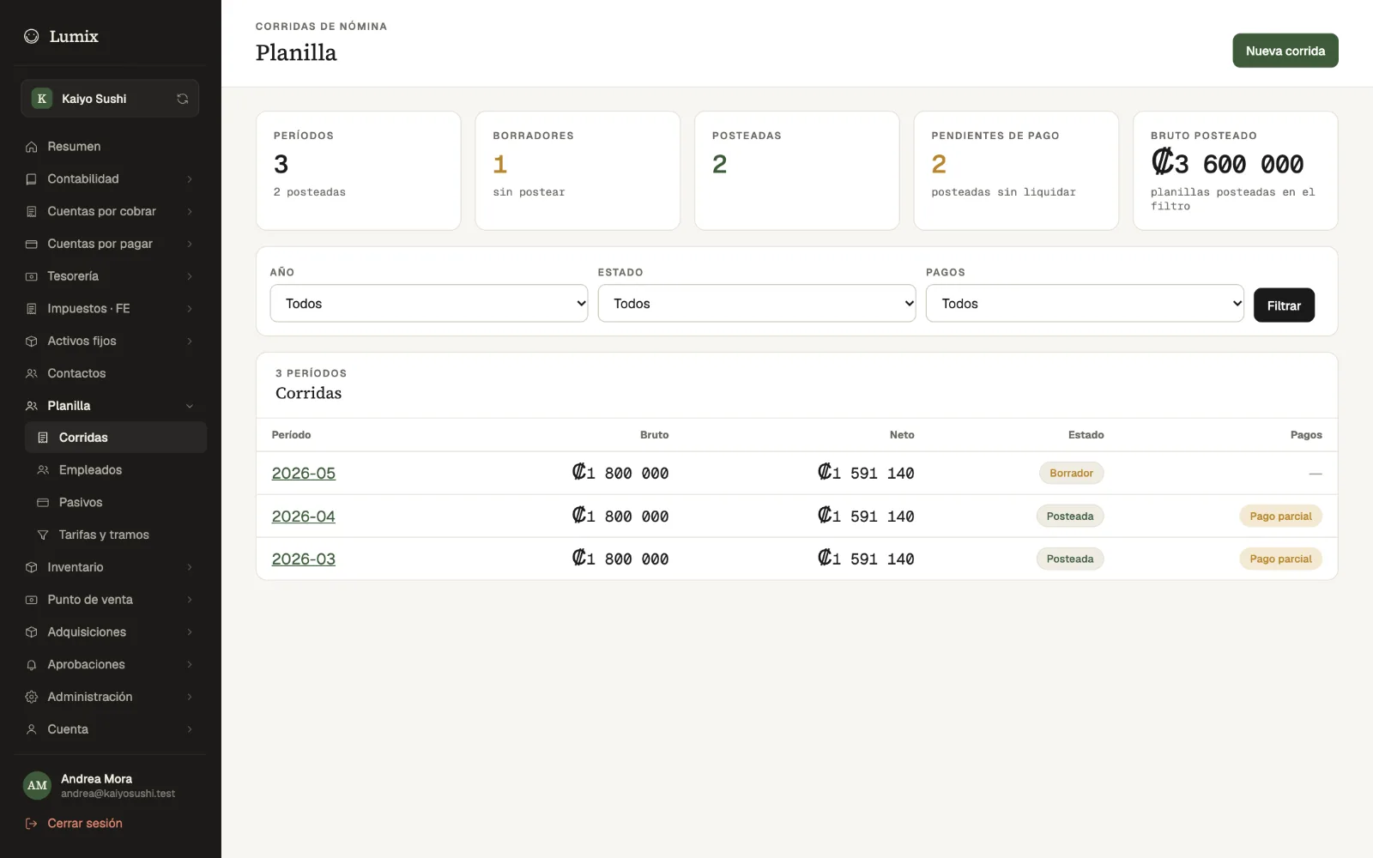Image resolution: width=1373 pixels, height=858 pixels.
Task: Expand Tesorería chevron
Action: [190, 276]
